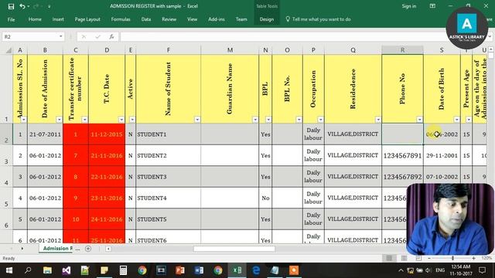Click the empty Phone No cell R2

[x=402, y=134]
